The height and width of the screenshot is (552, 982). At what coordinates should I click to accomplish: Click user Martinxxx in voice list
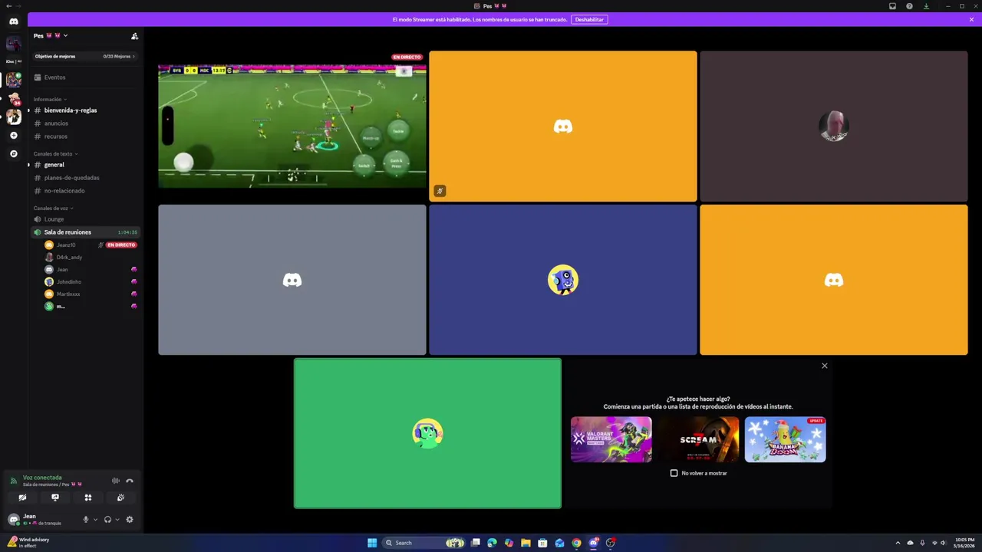[91, 294]
